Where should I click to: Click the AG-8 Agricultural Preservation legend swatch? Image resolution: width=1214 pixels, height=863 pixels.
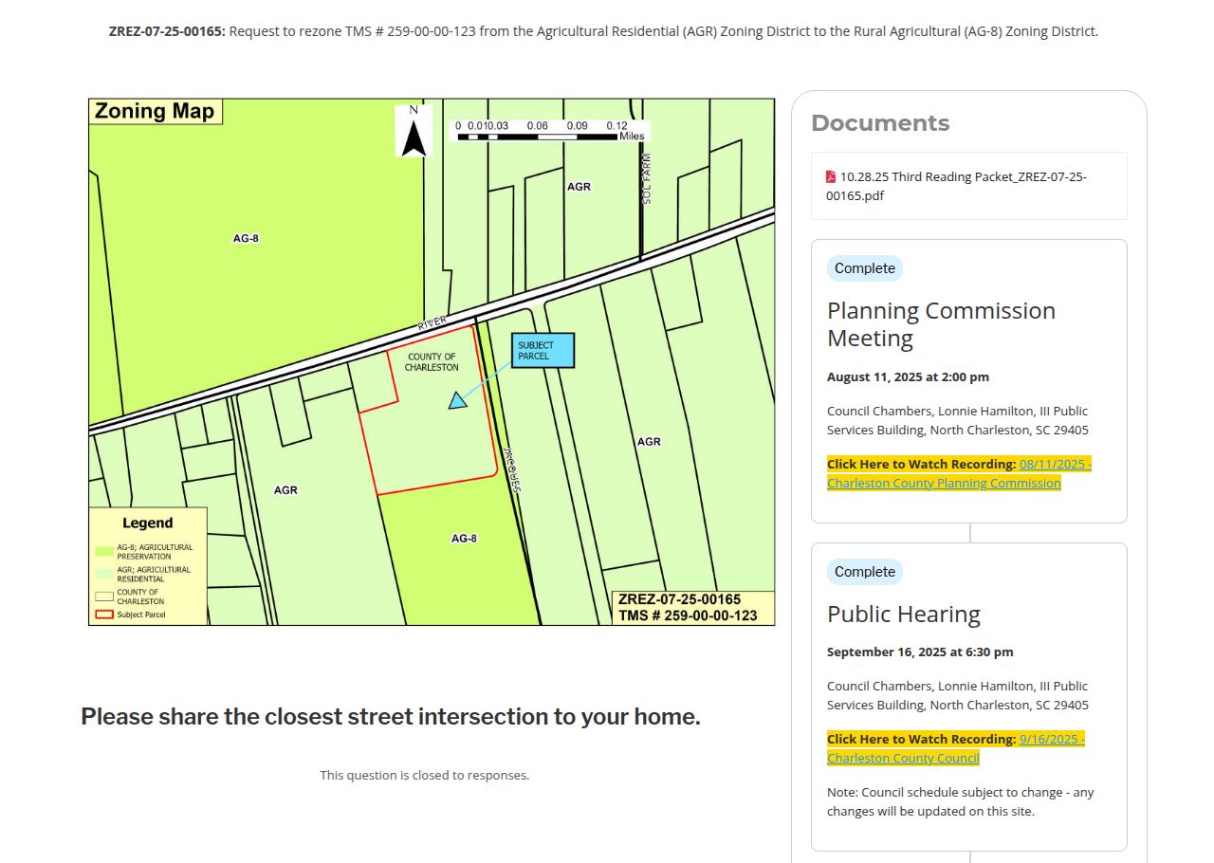(103, 552)
